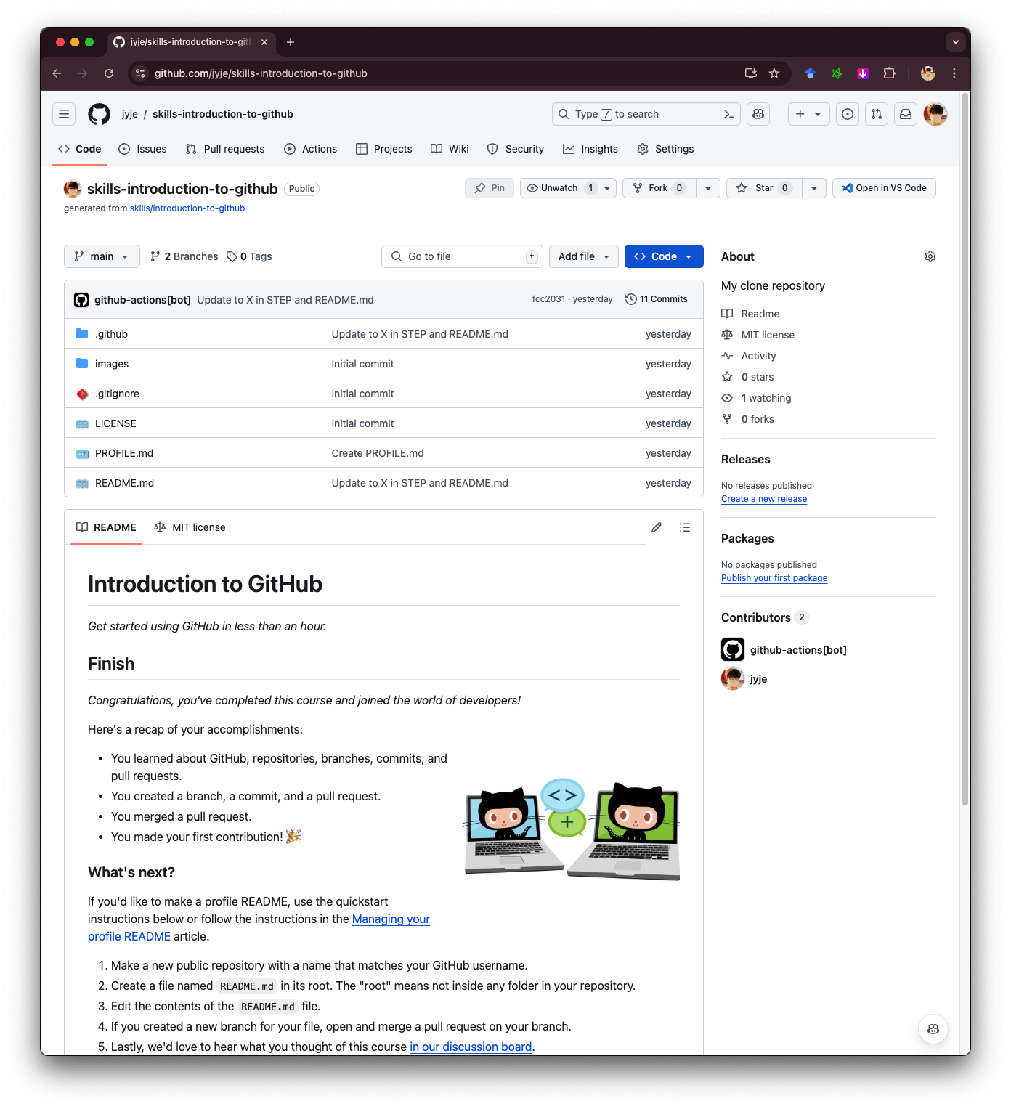Click Open in VS Code button
The width and height of the screenshot is (1011, 1109).
tap(884, 188)
